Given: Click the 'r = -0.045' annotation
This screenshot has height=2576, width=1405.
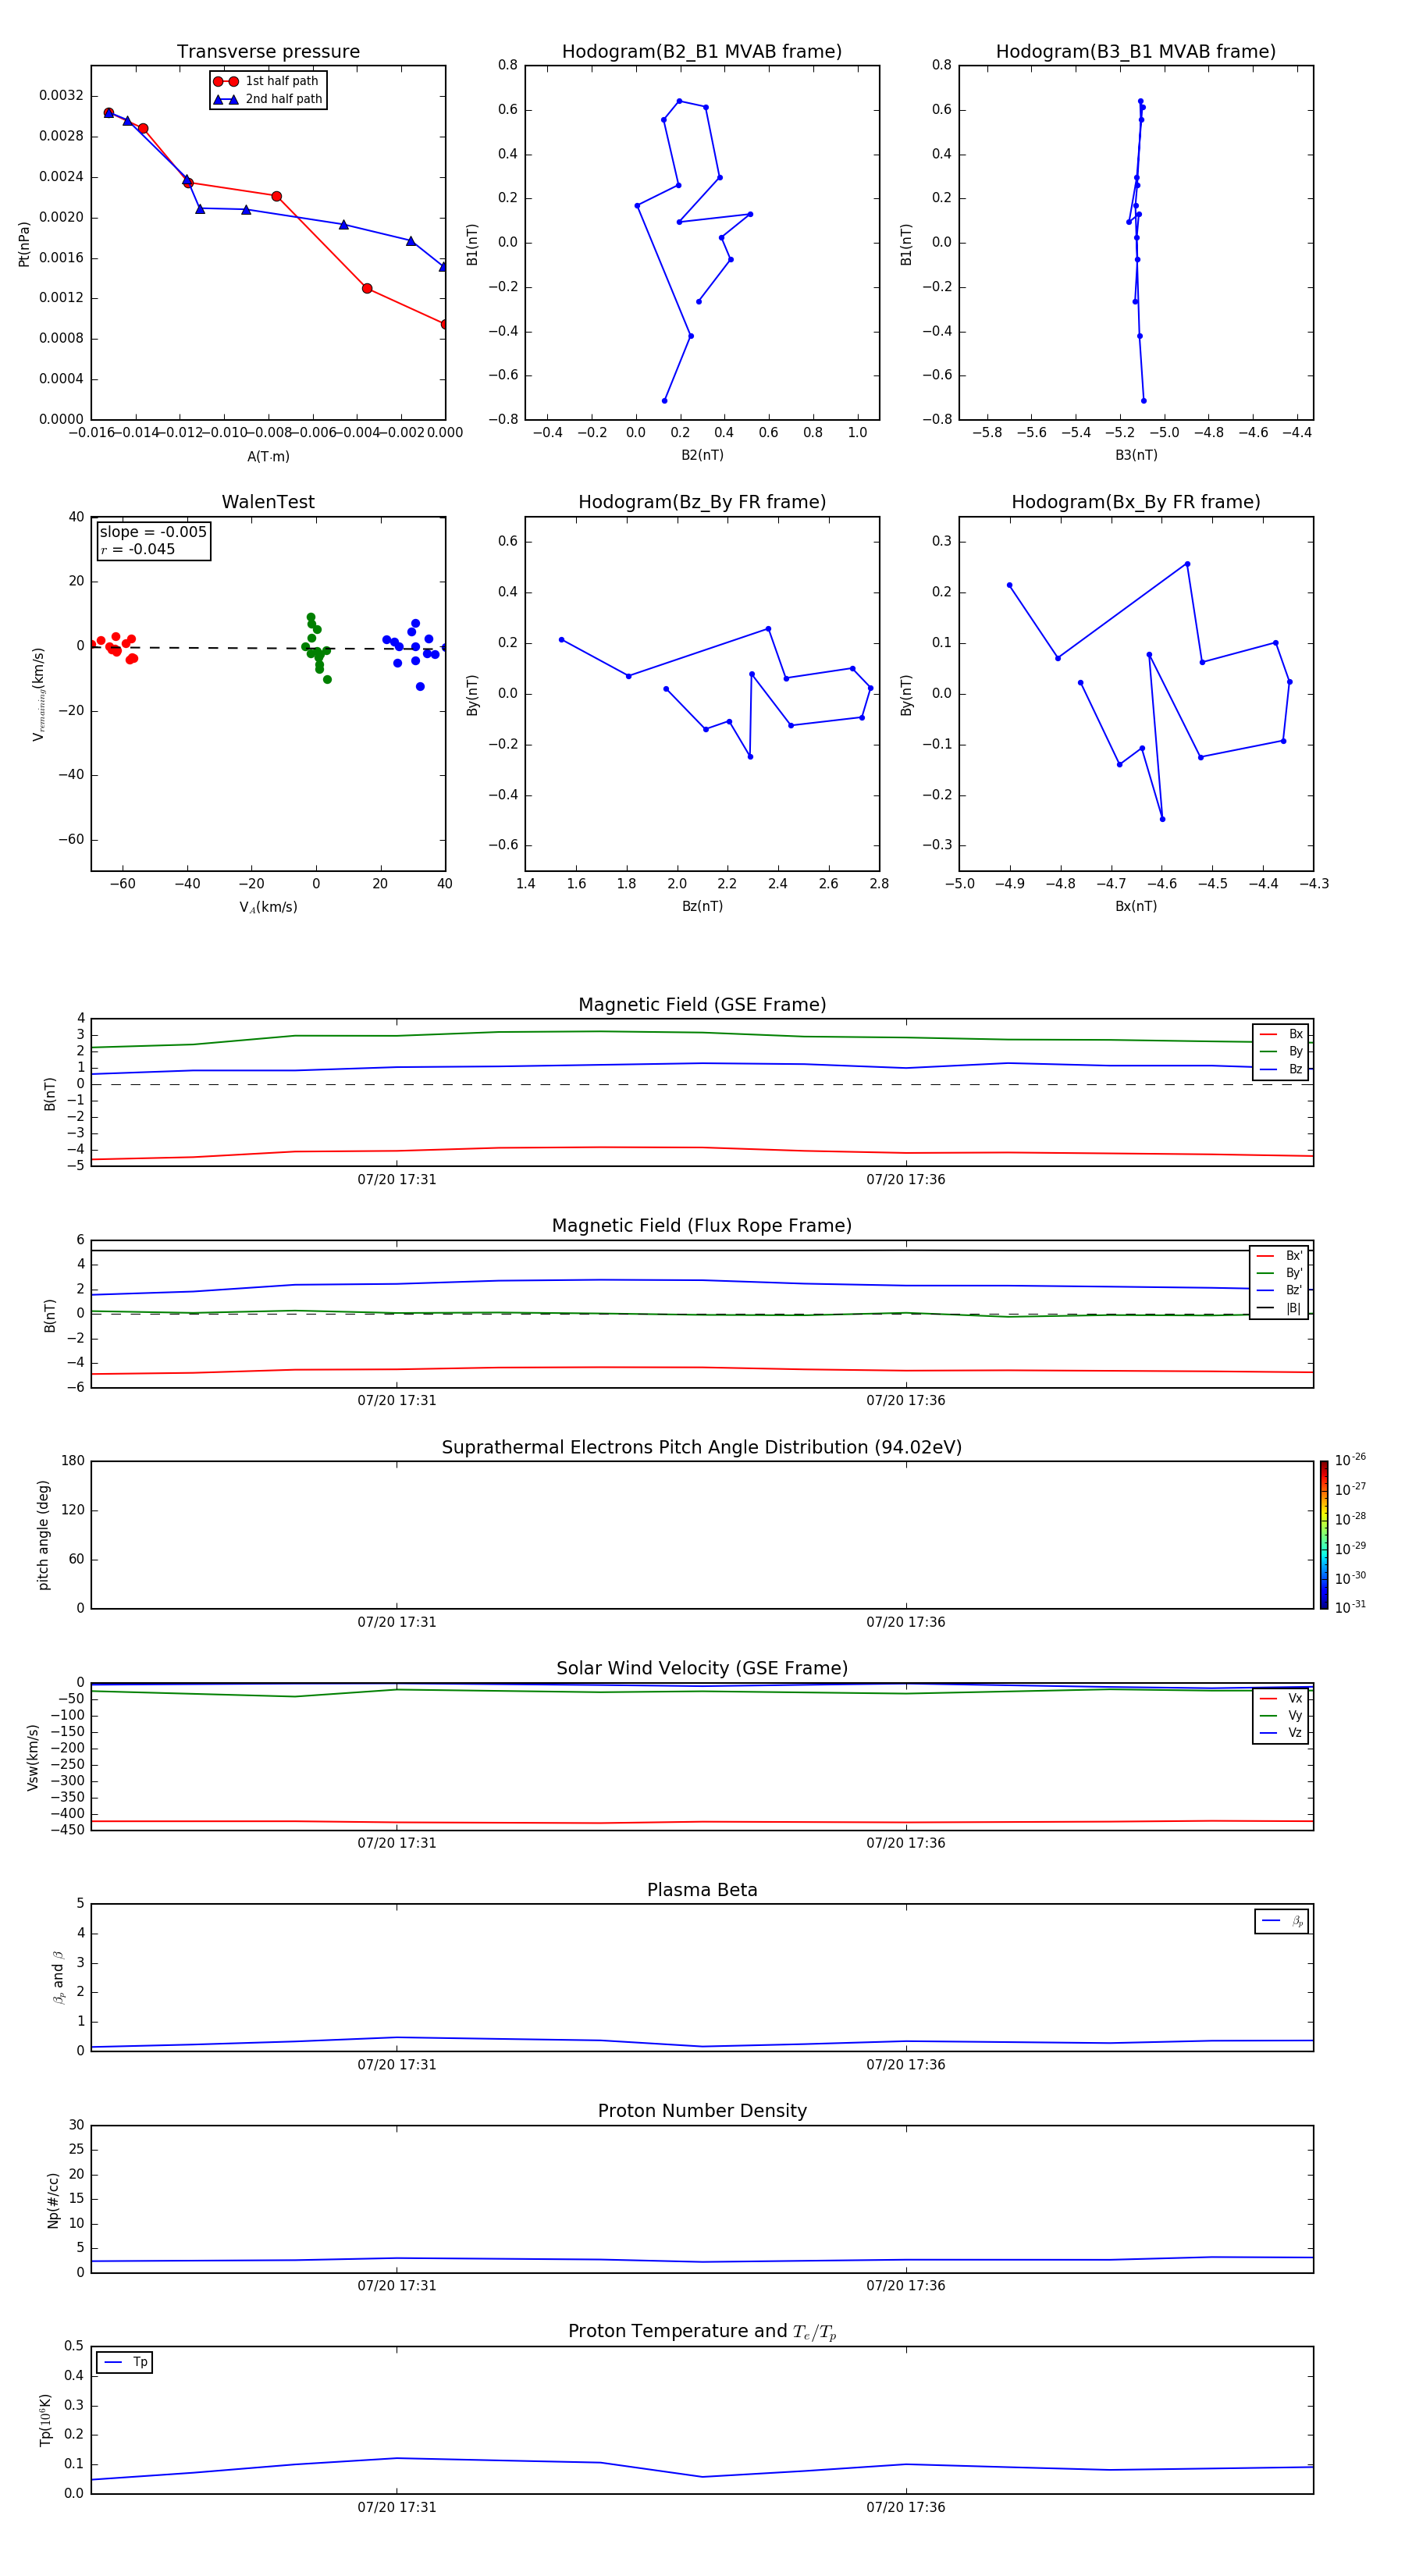Looking at the screenshot, I should [x=138, y=549].
